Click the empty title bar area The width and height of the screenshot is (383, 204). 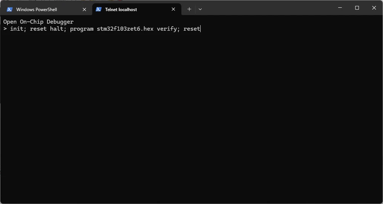click(267, 8)
